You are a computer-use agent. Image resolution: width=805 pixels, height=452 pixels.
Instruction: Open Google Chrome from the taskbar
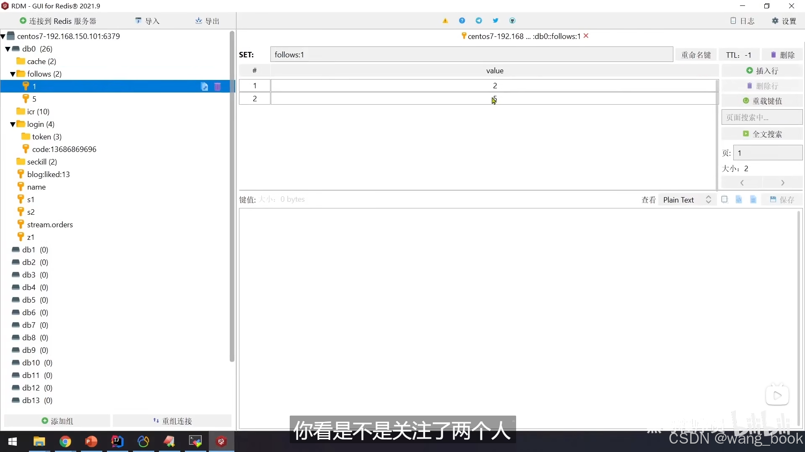click(65, 442)
